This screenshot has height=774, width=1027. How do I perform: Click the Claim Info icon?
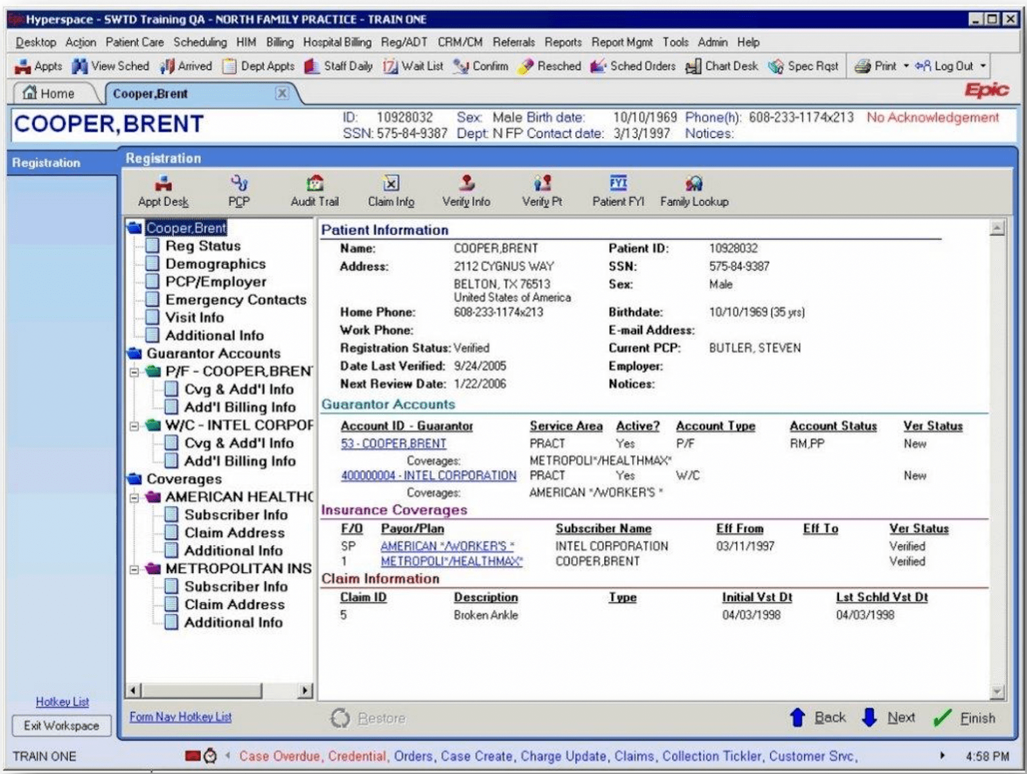tap(390, 184)
